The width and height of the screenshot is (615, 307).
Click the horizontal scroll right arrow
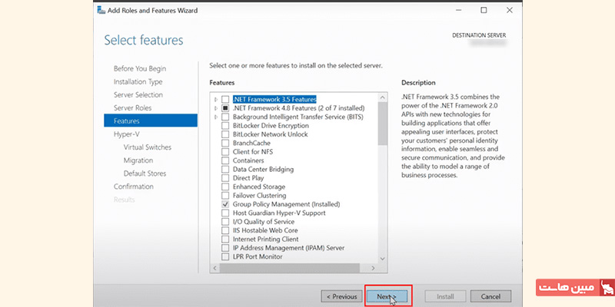tap(373, 268)
